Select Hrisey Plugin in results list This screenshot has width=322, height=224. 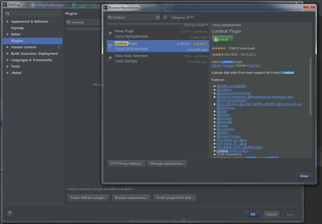(x=158, y=34)
